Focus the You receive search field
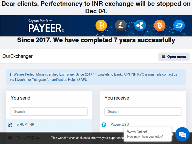The height and width of the screenshot is (144, 192). [x=143, y=112]
